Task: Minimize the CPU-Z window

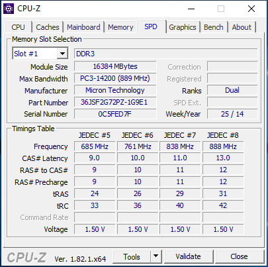Action: coord(191,9)
